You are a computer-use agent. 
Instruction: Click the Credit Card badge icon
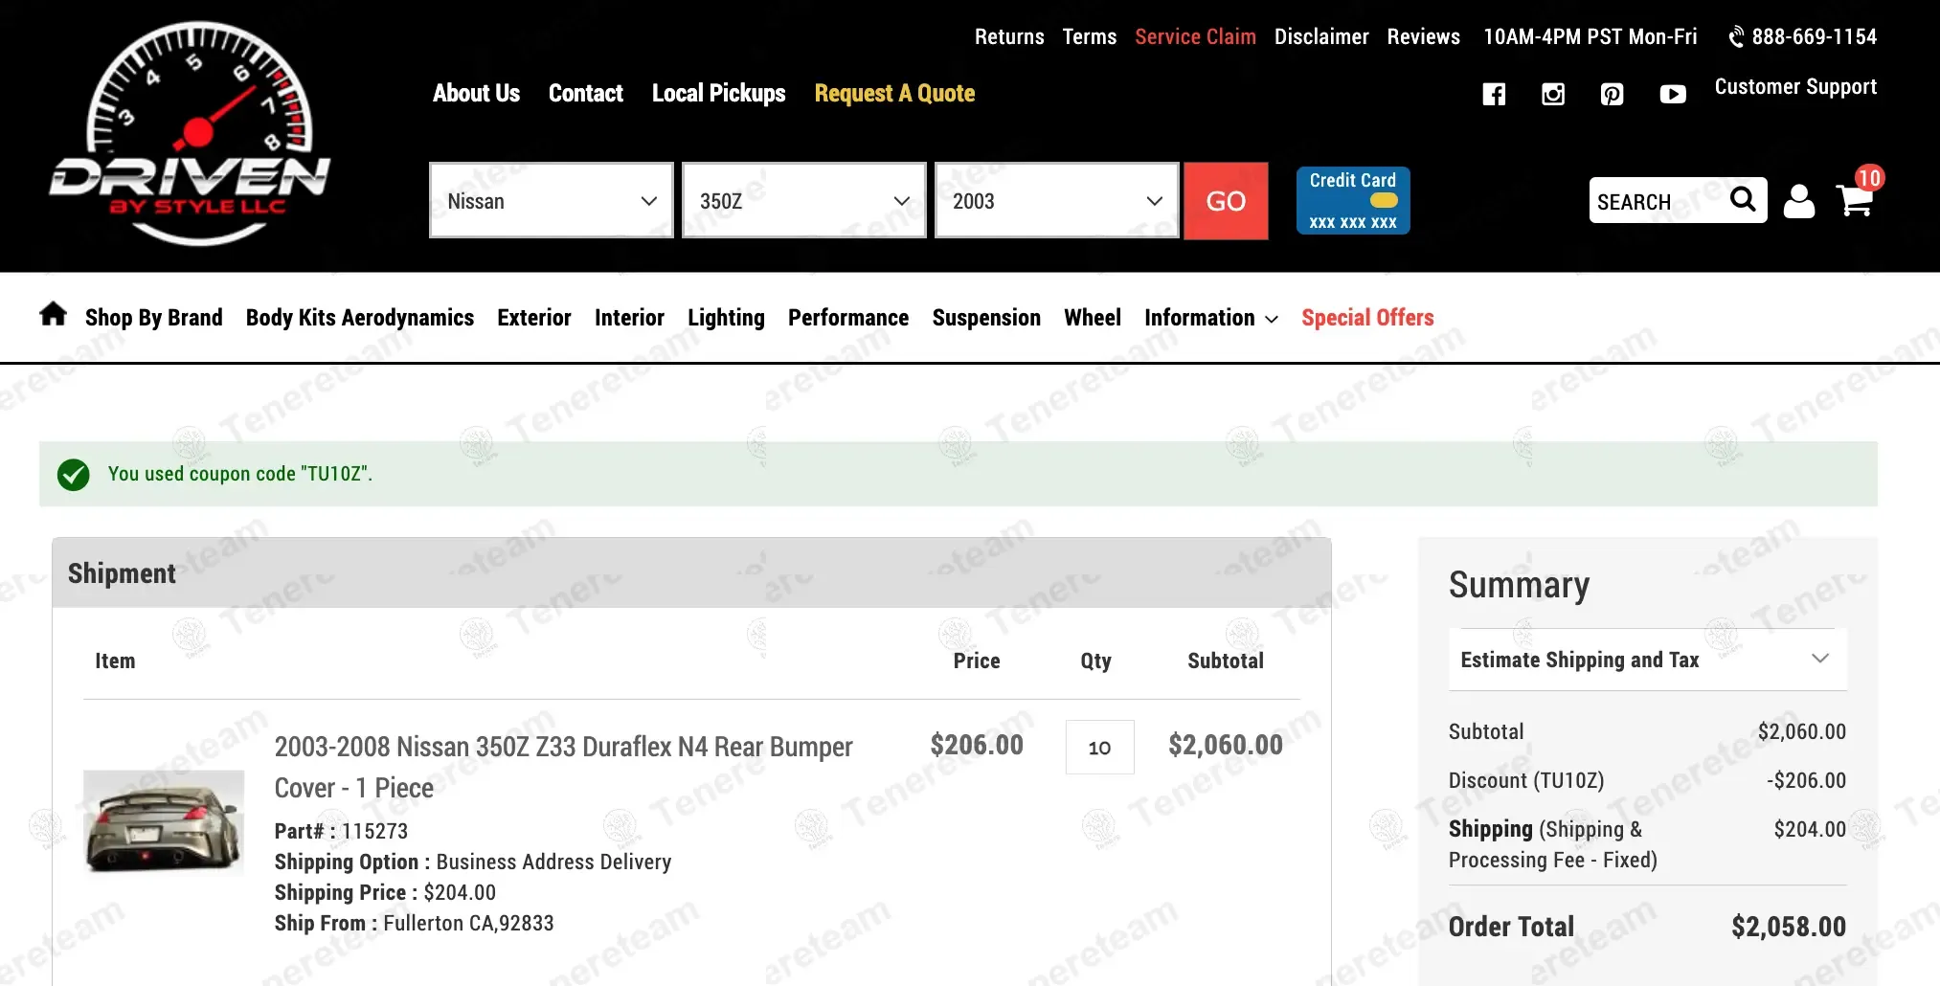click(1353, 201)
